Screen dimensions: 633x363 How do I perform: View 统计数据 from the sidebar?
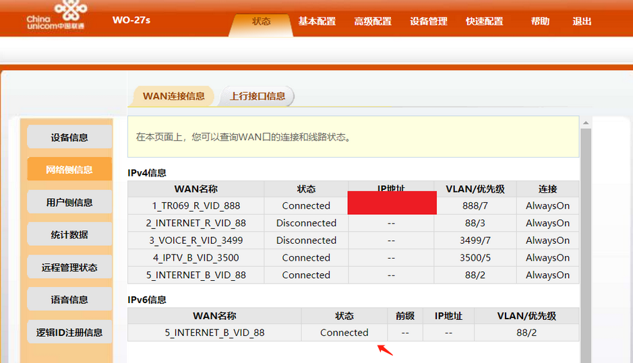point(69,235)
